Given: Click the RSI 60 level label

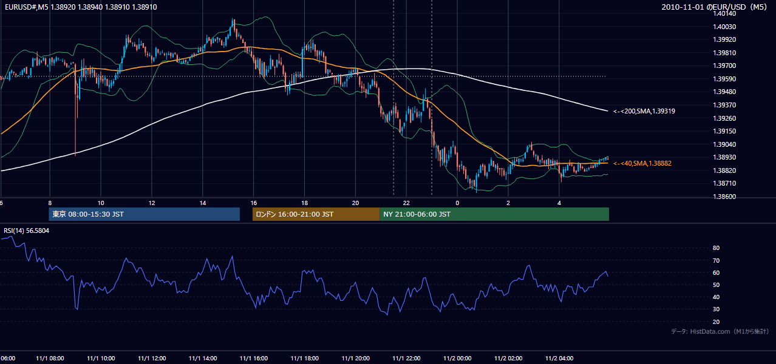Looking at the screenshot, I should tap(716, 272).
